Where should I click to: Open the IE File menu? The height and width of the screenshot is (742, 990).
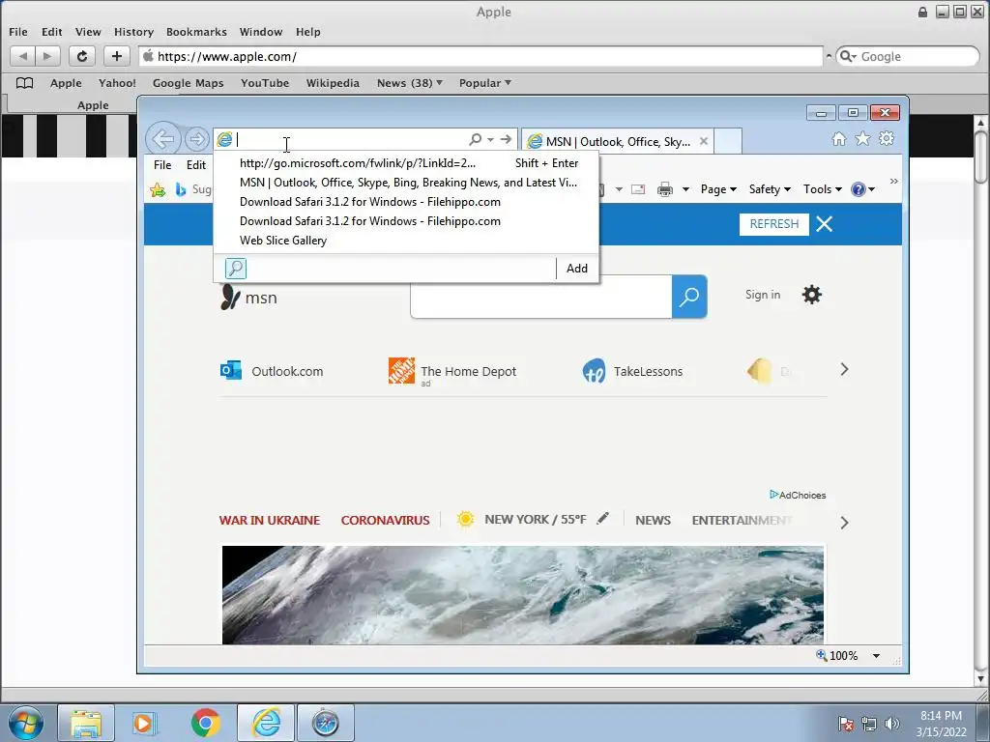pyautogui.click(x=162, y=164)
